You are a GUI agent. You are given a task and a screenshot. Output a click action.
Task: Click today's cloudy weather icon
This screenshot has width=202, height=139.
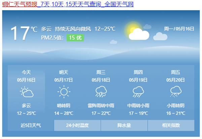pyautogui.click(x=26, y=92)
